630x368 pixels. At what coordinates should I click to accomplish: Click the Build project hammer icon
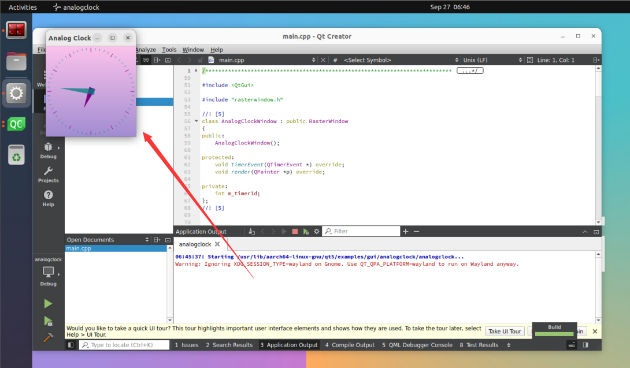tap(48, 338)
